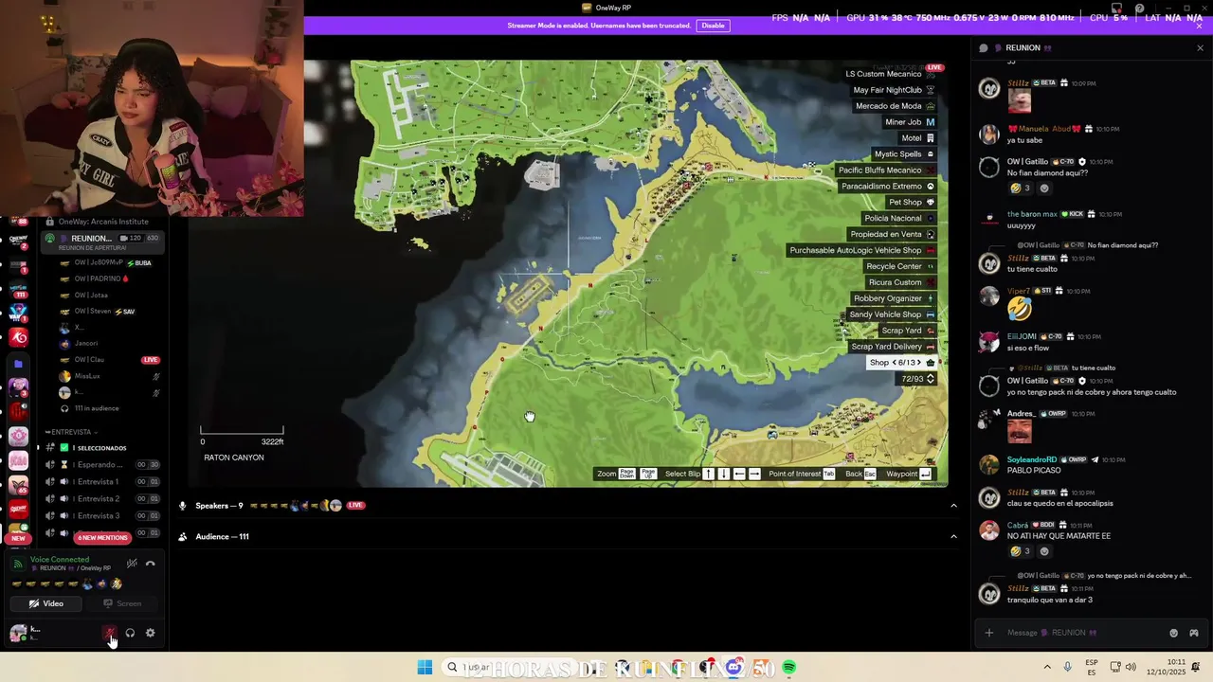The width and height of the screenshot is (1213, 682).
Task: Collapse the ENTREVISTA channel category
Action: tap(72, 432)
